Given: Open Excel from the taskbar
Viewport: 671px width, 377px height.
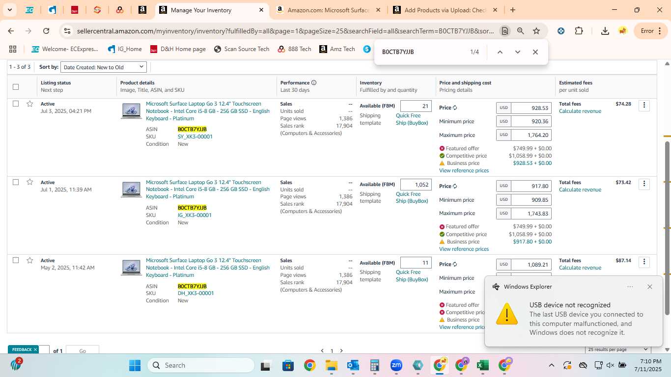Looking at the screenshot, I should [482, 365].
